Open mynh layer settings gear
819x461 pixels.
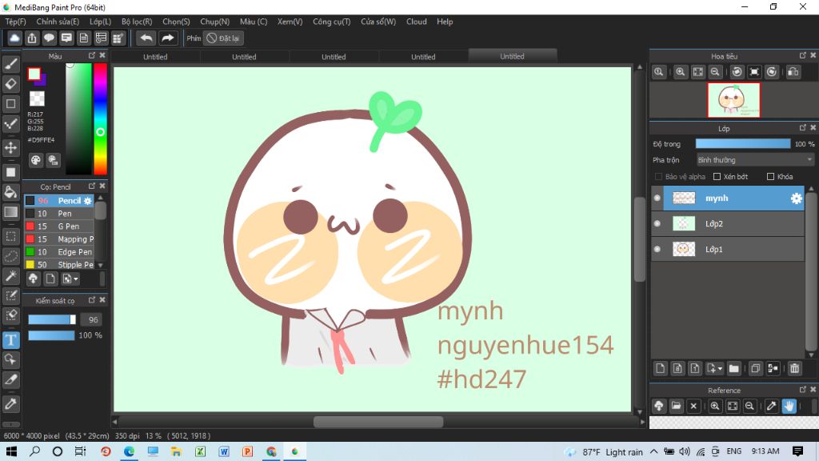point(796,198)
